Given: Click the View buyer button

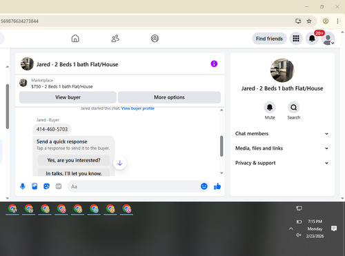Looking at the screenshot, I should [68, 97].
